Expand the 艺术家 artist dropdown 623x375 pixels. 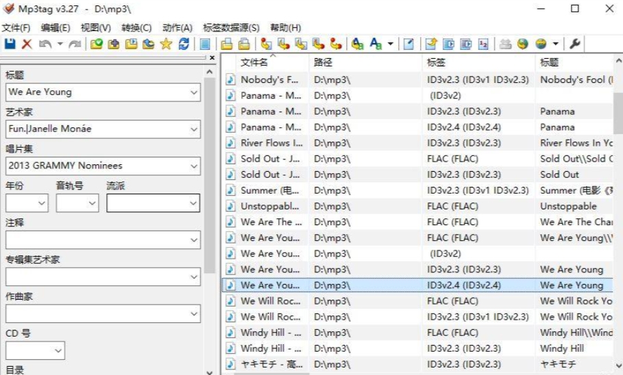coord(193,129)
